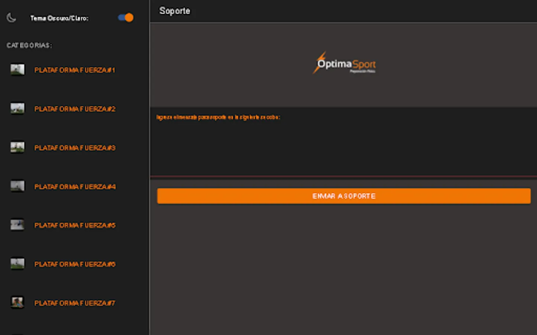Click thumbnail beside PLATAFORMA FUERZA #6
The image size is (537, 335).
click(x=17, y=264)
